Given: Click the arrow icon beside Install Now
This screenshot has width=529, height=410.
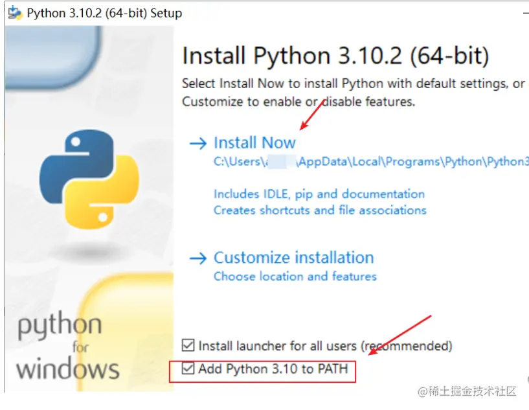Looking at the screenshot, I should point(198,143).
